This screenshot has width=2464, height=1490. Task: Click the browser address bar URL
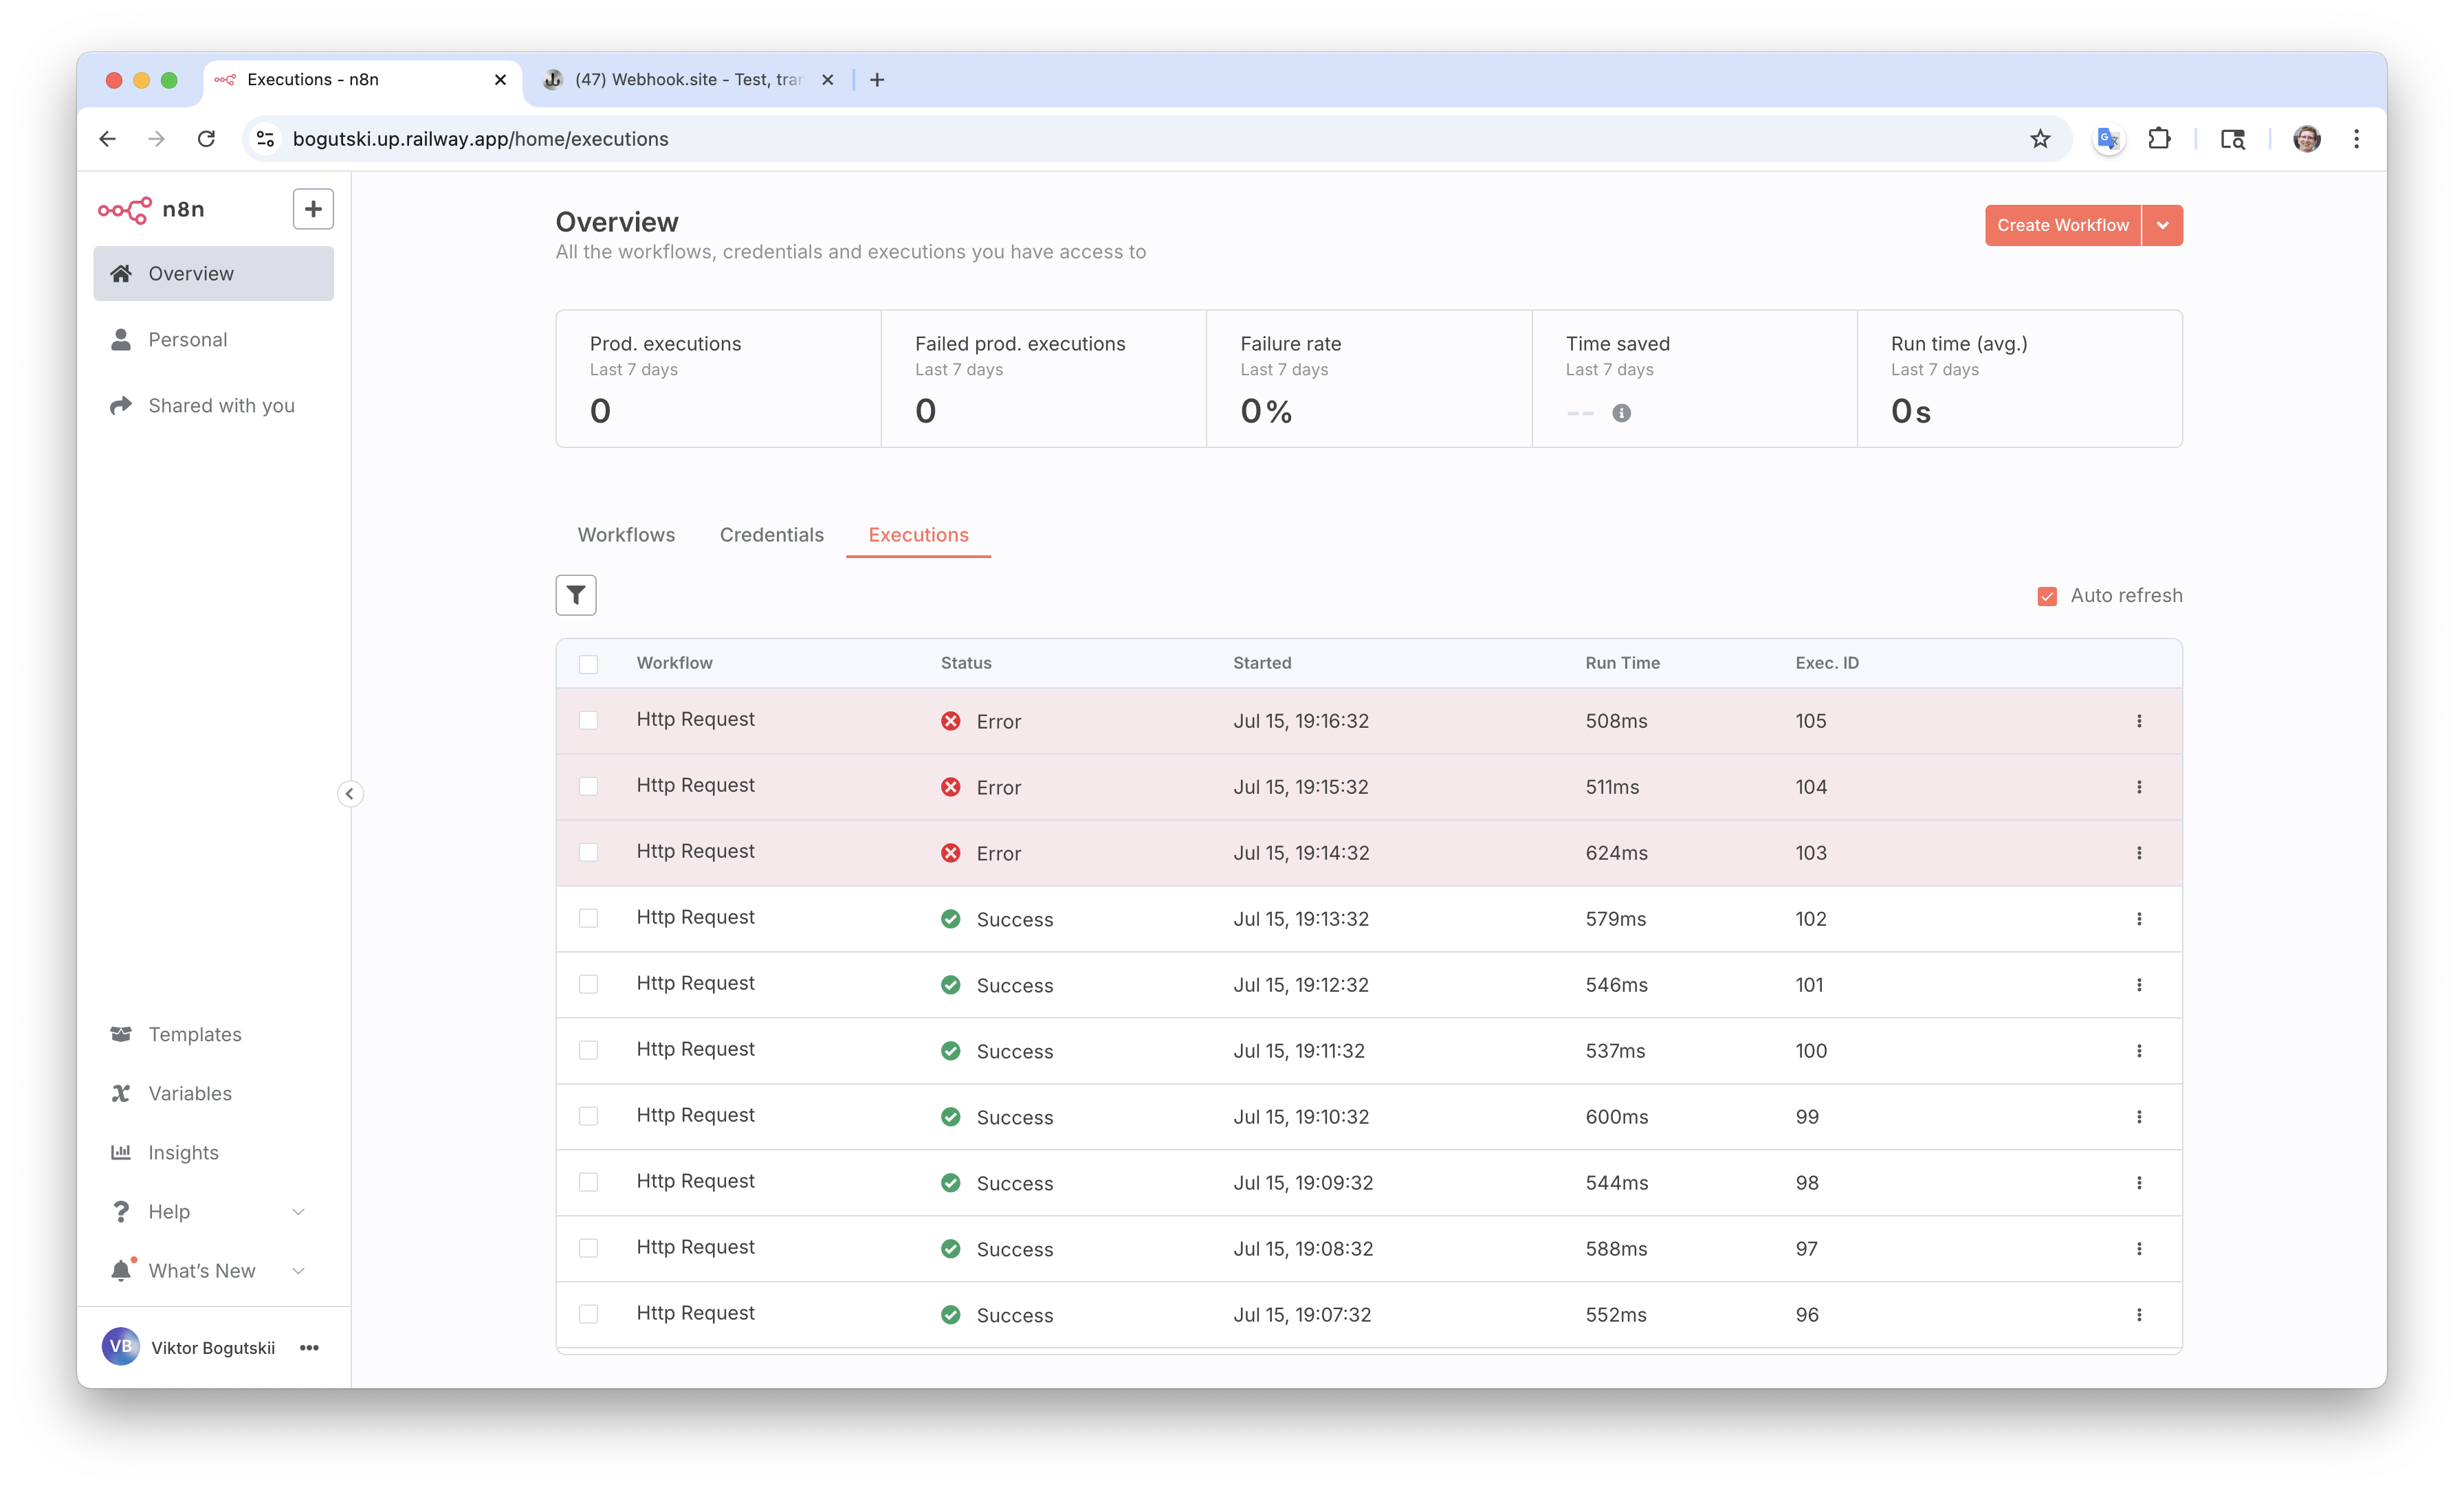(x=480, y=139)
